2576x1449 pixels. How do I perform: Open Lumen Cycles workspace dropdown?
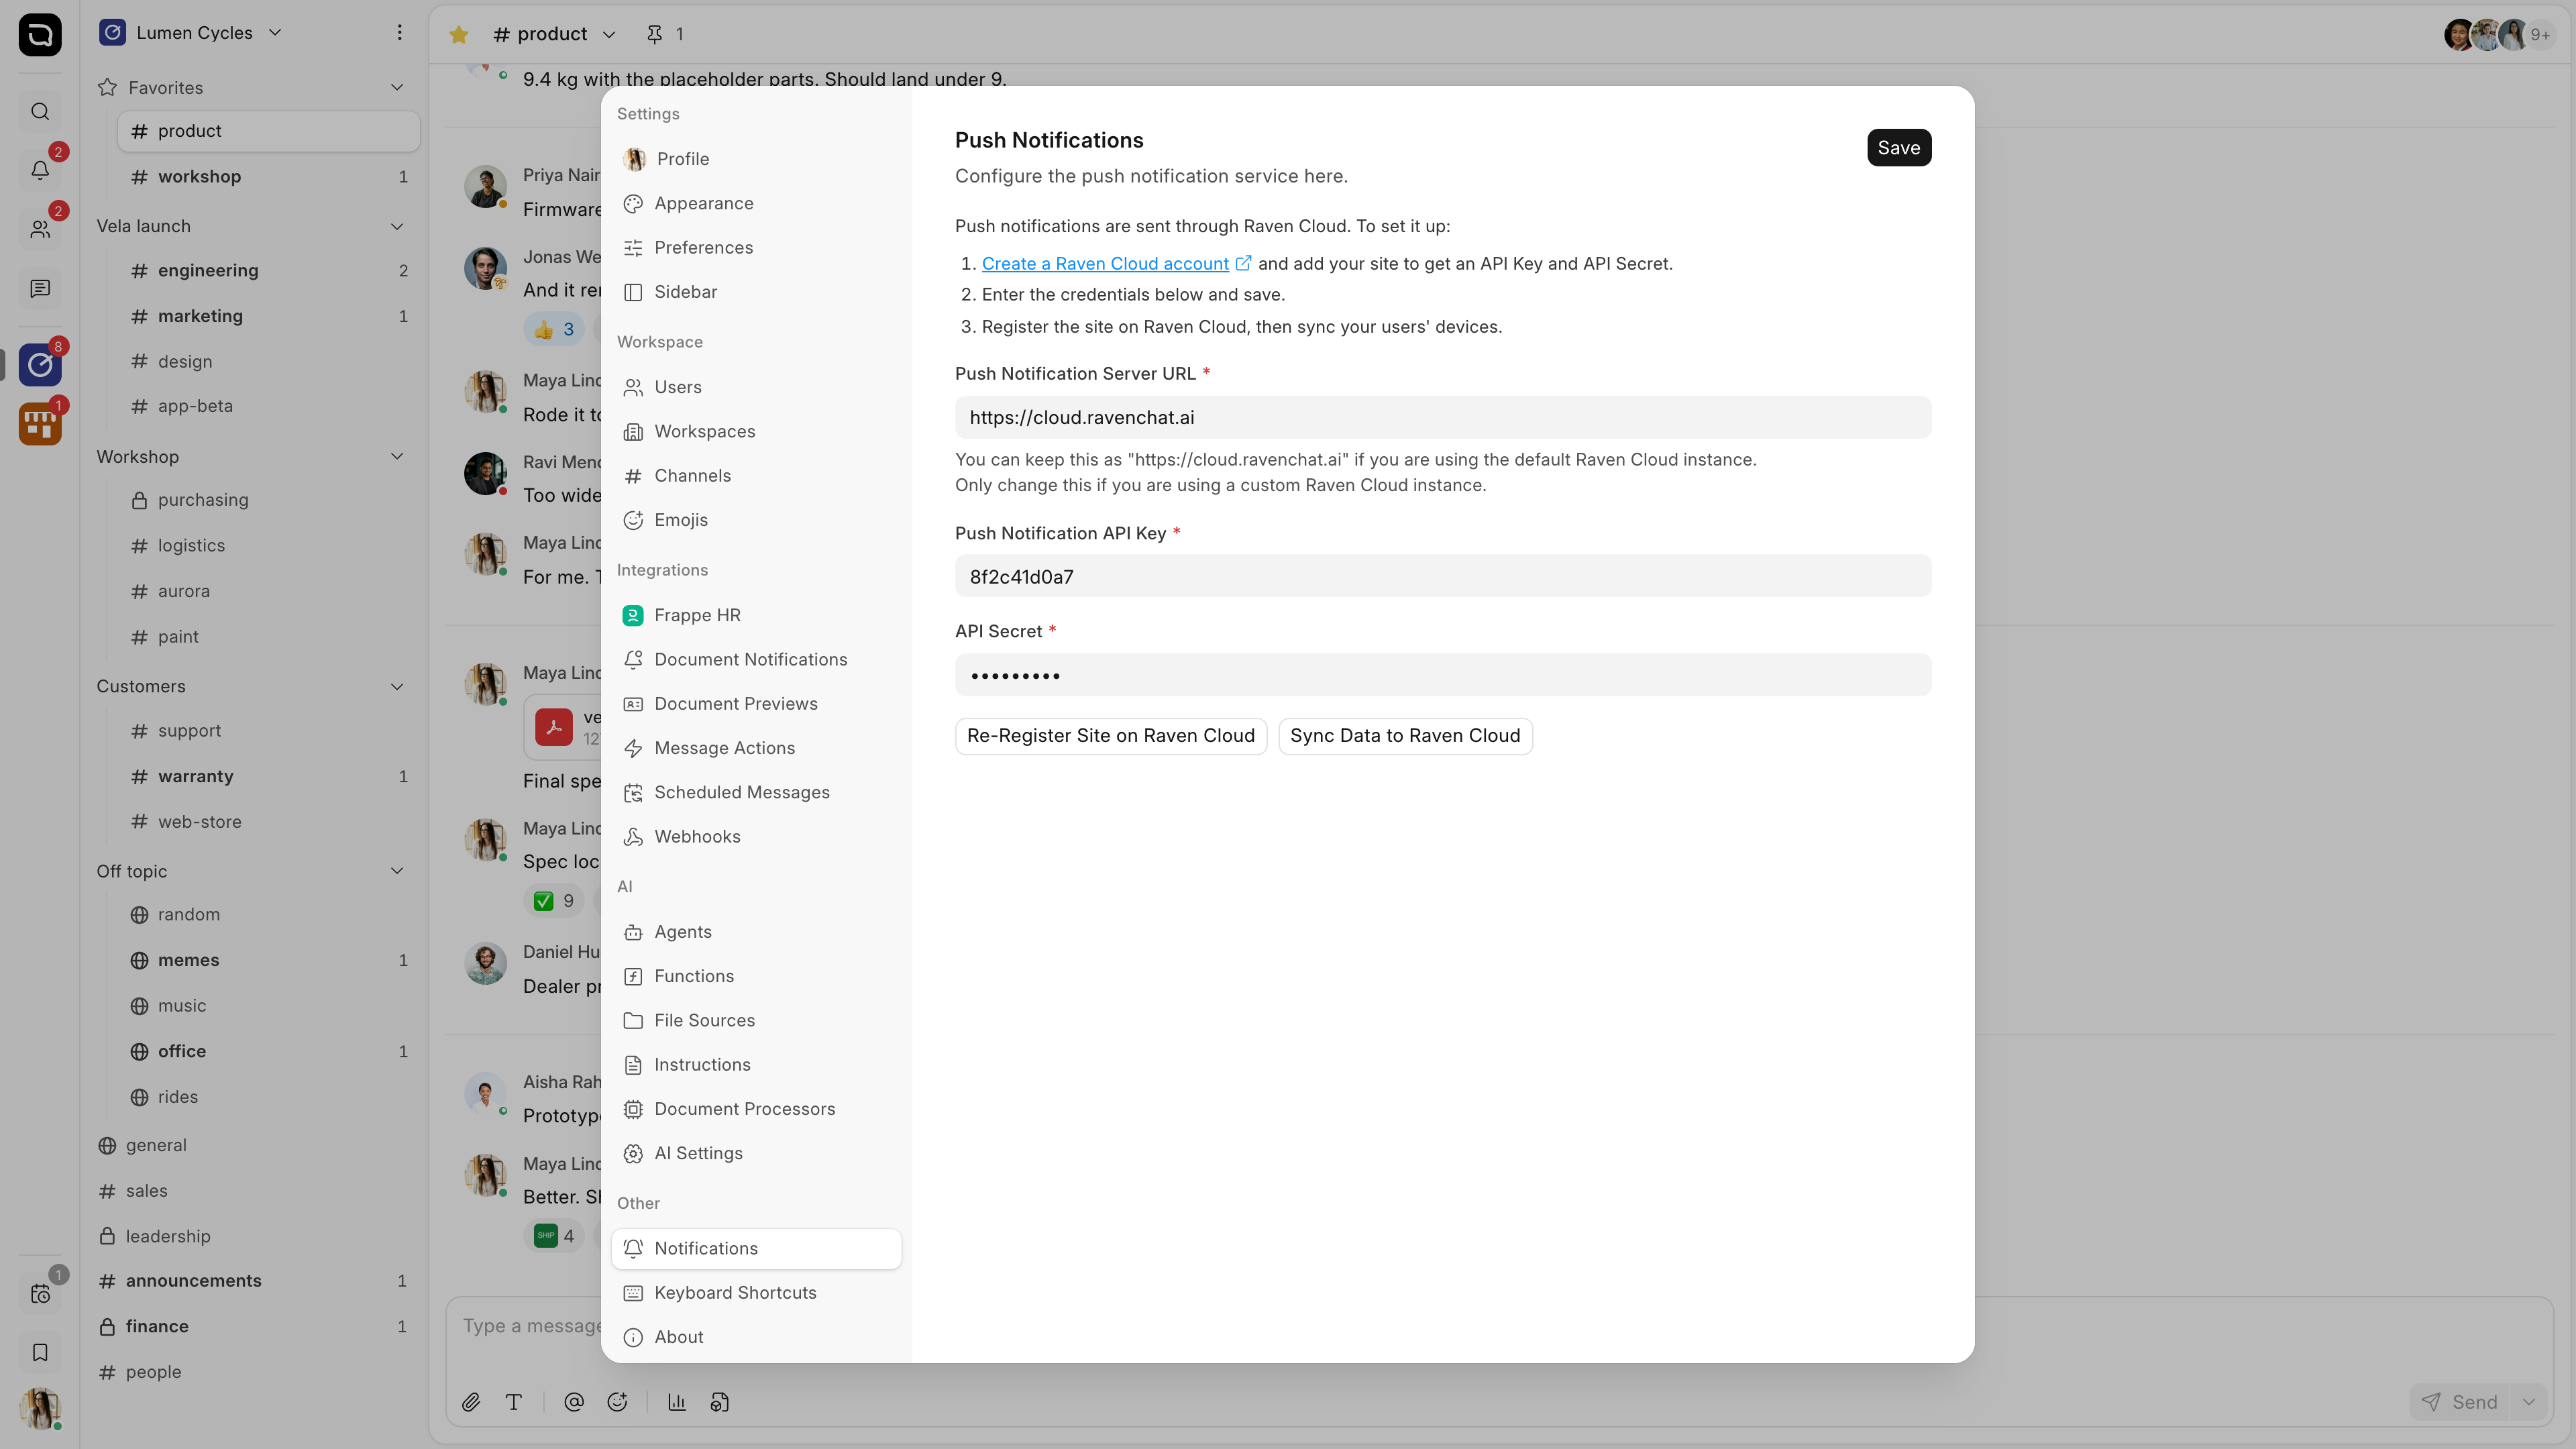[x=190, y=33]
